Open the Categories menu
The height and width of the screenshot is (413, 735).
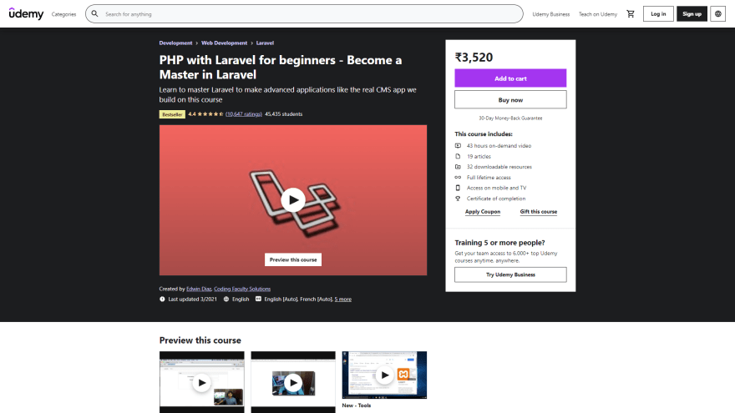63,14
